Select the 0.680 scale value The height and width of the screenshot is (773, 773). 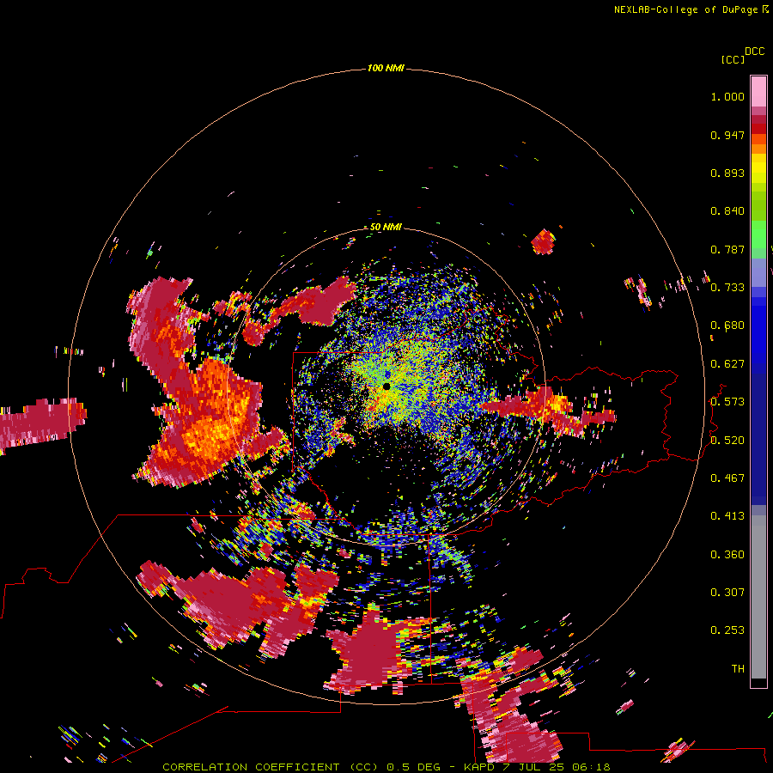click(x=727, y=326)
